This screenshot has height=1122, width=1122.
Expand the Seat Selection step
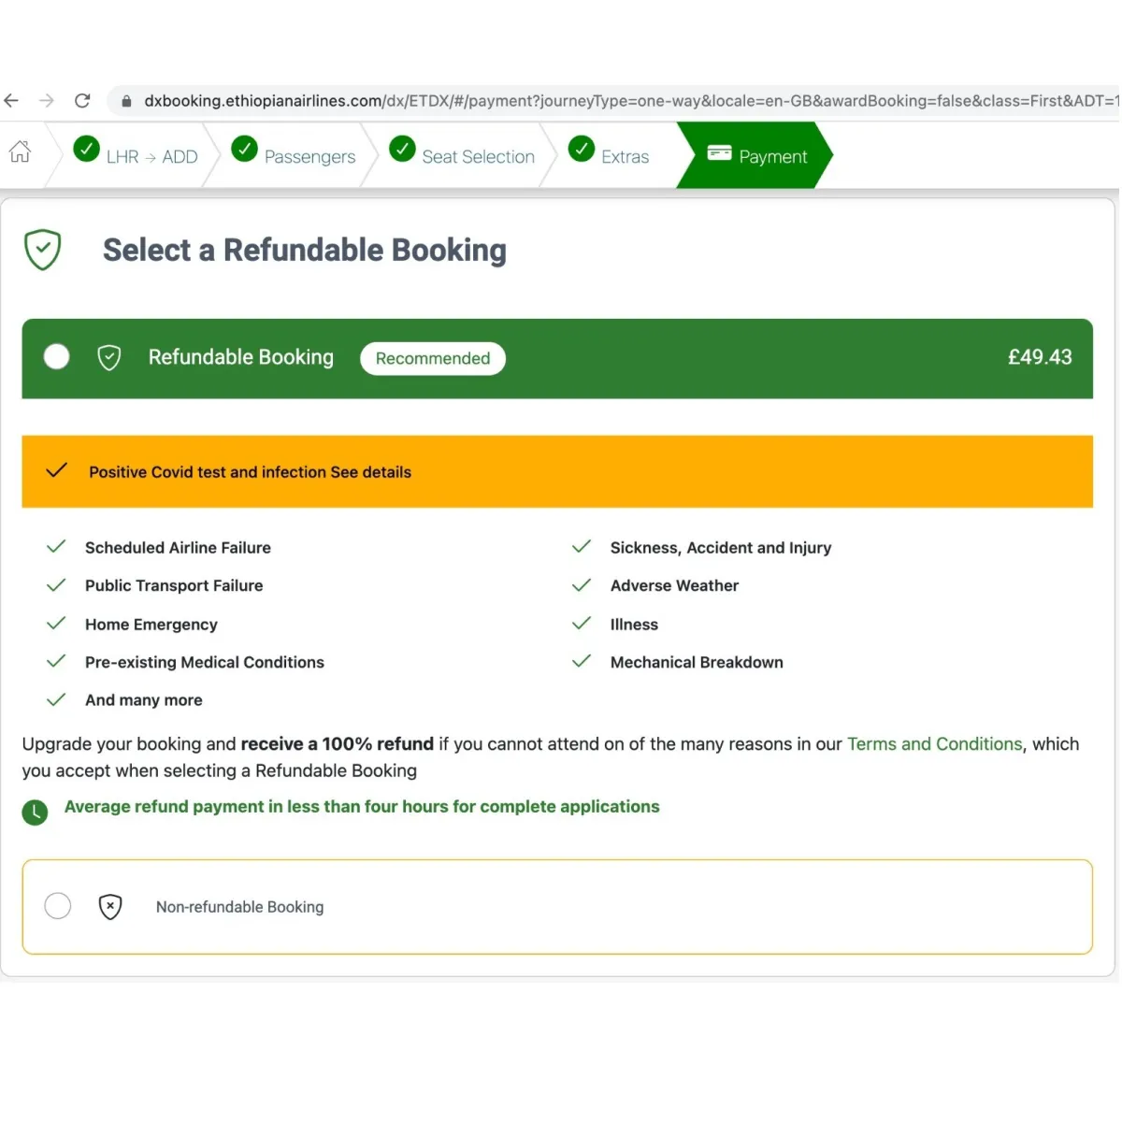click(478, 156)
